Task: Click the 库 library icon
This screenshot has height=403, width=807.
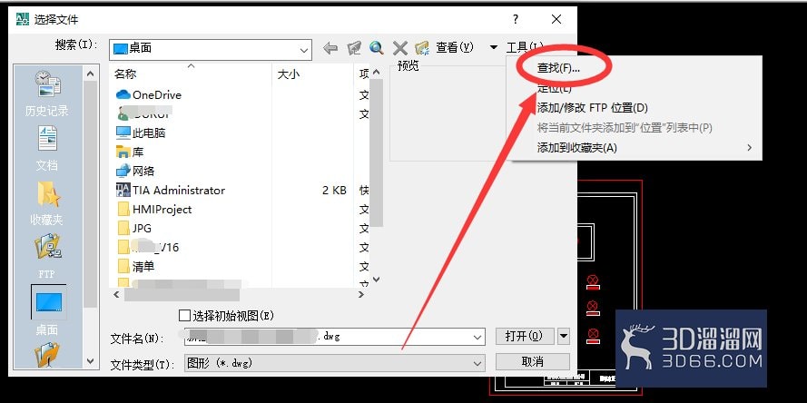Action: (x=123, y=152)
